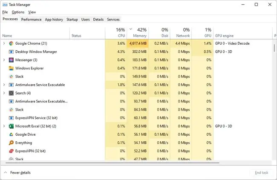Click Desktop Window Manager's 4.3% CPU value

(121, 52)
